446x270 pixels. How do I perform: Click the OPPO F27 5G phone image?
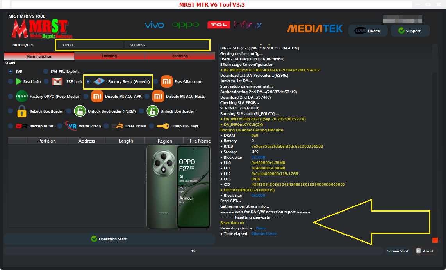tap(178, 187)
